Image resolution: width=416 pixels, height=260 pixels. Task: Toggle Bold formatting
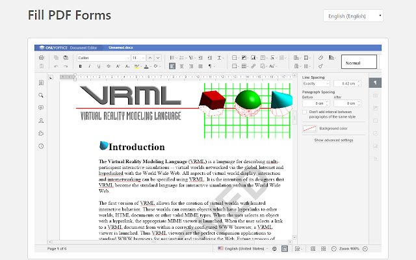(80, 66)
